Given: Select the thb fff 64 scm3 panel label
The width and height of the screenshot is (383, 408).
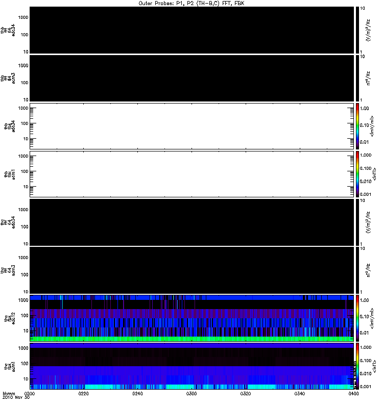Looking at the screenshot, I should coord(8,79).
